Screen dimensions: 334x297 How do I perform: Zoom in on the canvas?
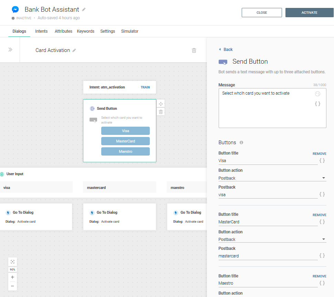(x=12, y=277)
